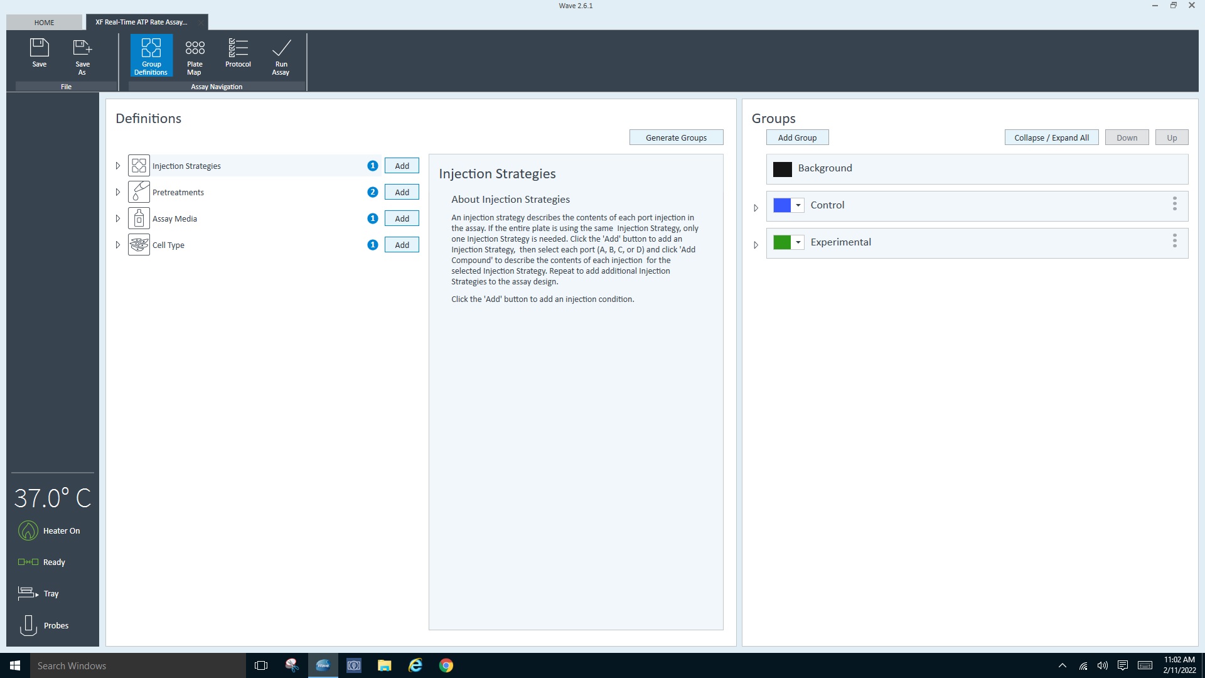Click the Add Group button
Image resolution: width=1205 pixels, height=678 pixels.
797,137
